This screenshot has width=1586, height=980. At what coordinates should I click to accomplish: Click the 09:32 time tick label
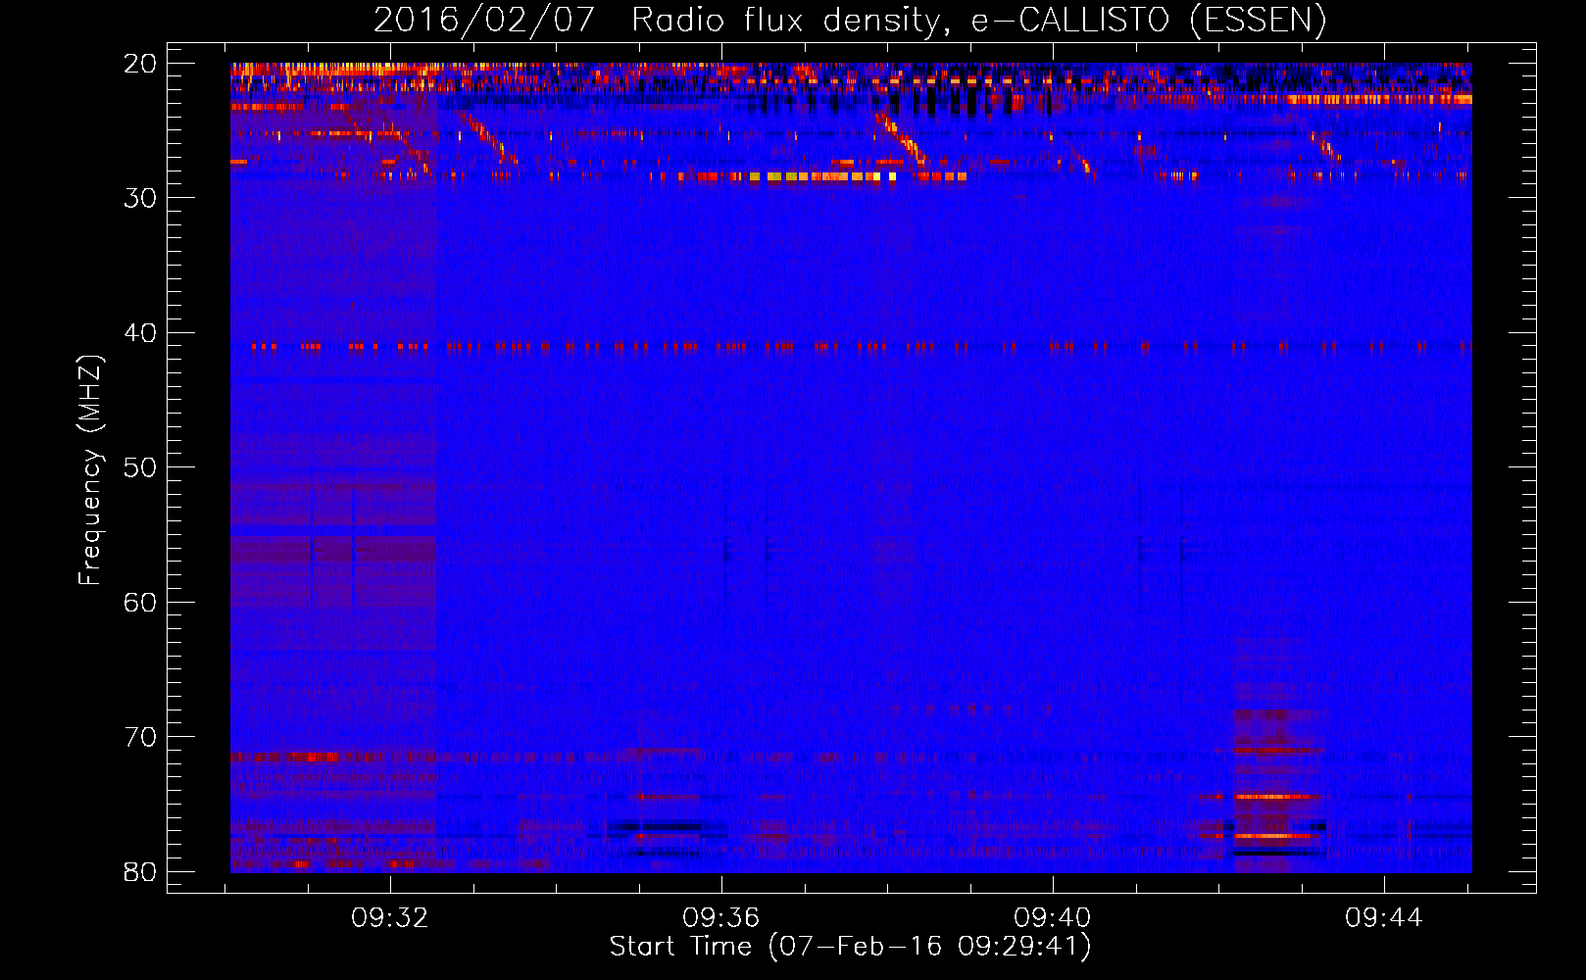coord(390,918)
